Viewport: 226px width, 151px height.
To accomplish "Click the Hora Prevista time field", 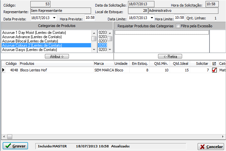I will pyautogui.click(x=89, y=17).
